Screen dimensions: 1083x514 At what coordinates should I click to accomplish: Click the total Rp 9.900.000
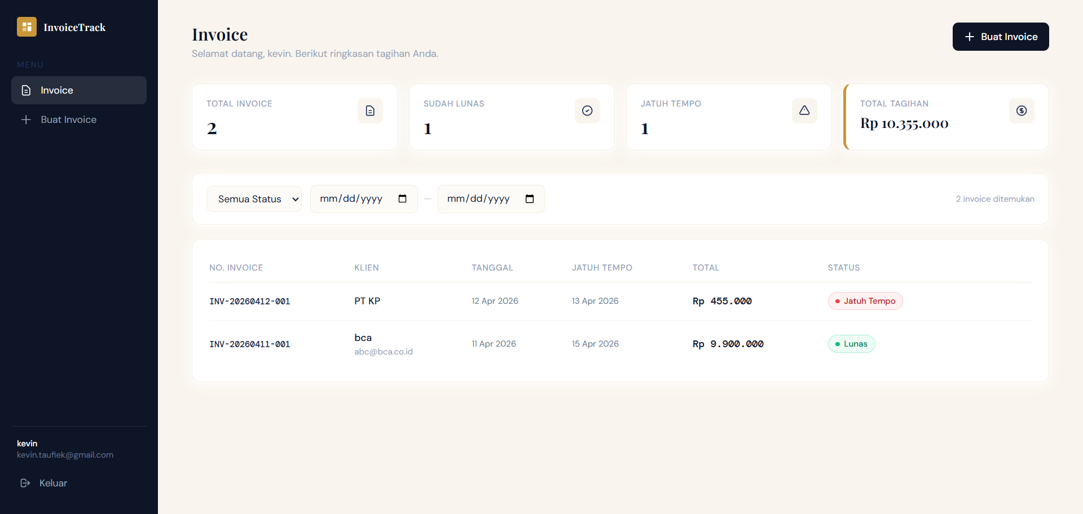pyautogui.click(x=728, y=344)
